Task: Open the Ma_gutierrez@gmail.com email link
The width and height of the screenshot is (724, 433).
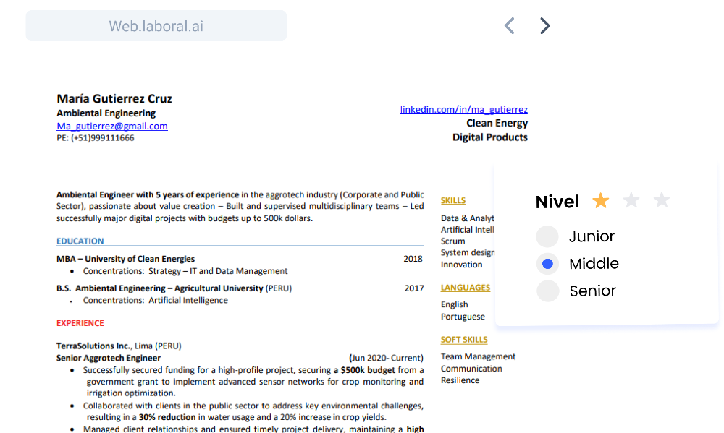Action: click(112, 126)
